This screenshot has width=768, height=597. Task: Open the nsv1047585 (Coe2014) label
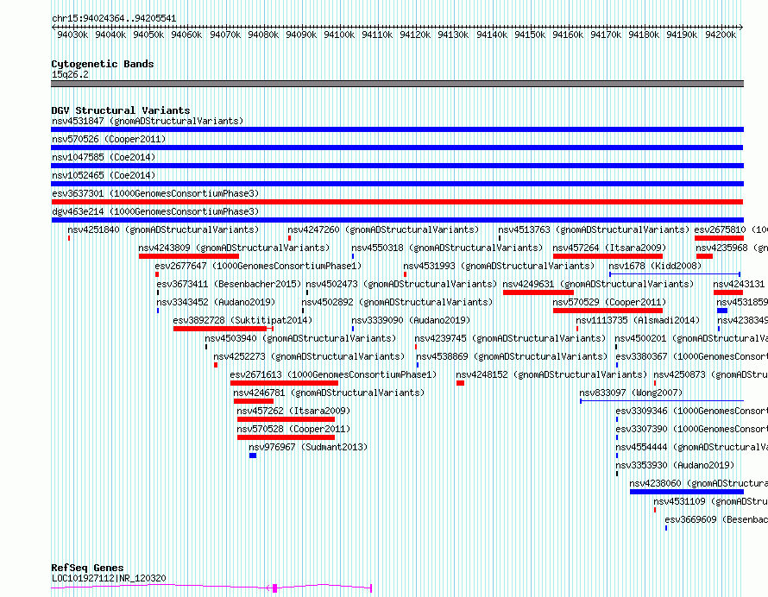tap(104, 157)
